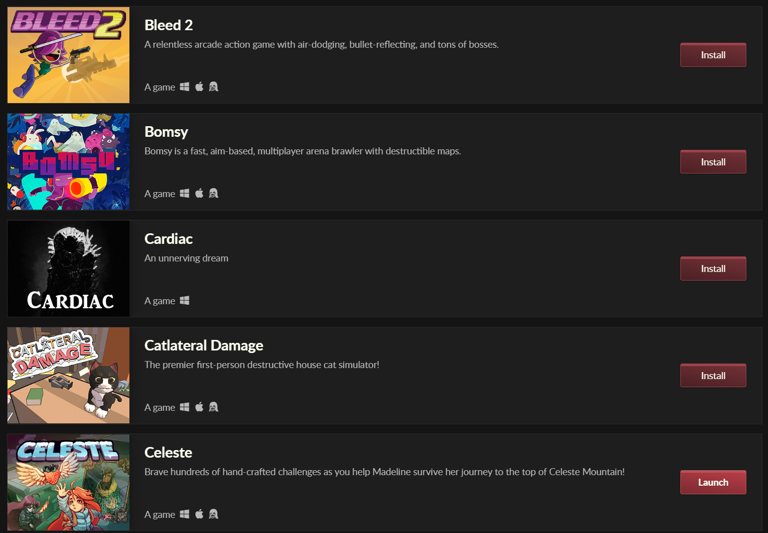The width and height of the screenshot is (768, 533).
Task: Click the Windows icon on the Bleed 2 row
Action: (185, 86)
